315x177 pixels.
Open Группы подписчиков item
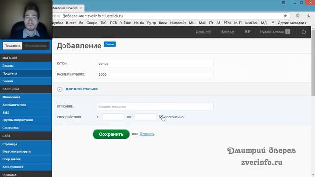pyautogui.click(x=26, y=120)
